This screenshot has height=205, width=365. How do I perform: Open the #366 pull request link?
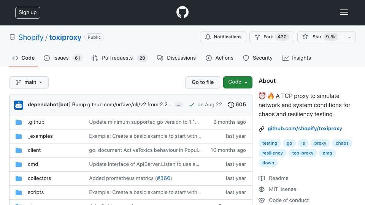(x=163, y=178)
